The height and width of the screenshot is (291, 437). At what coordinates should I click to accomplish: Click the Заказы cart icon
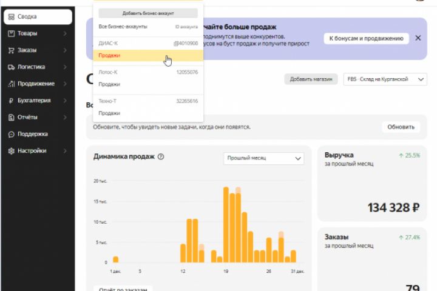click(x=11, y=50)
